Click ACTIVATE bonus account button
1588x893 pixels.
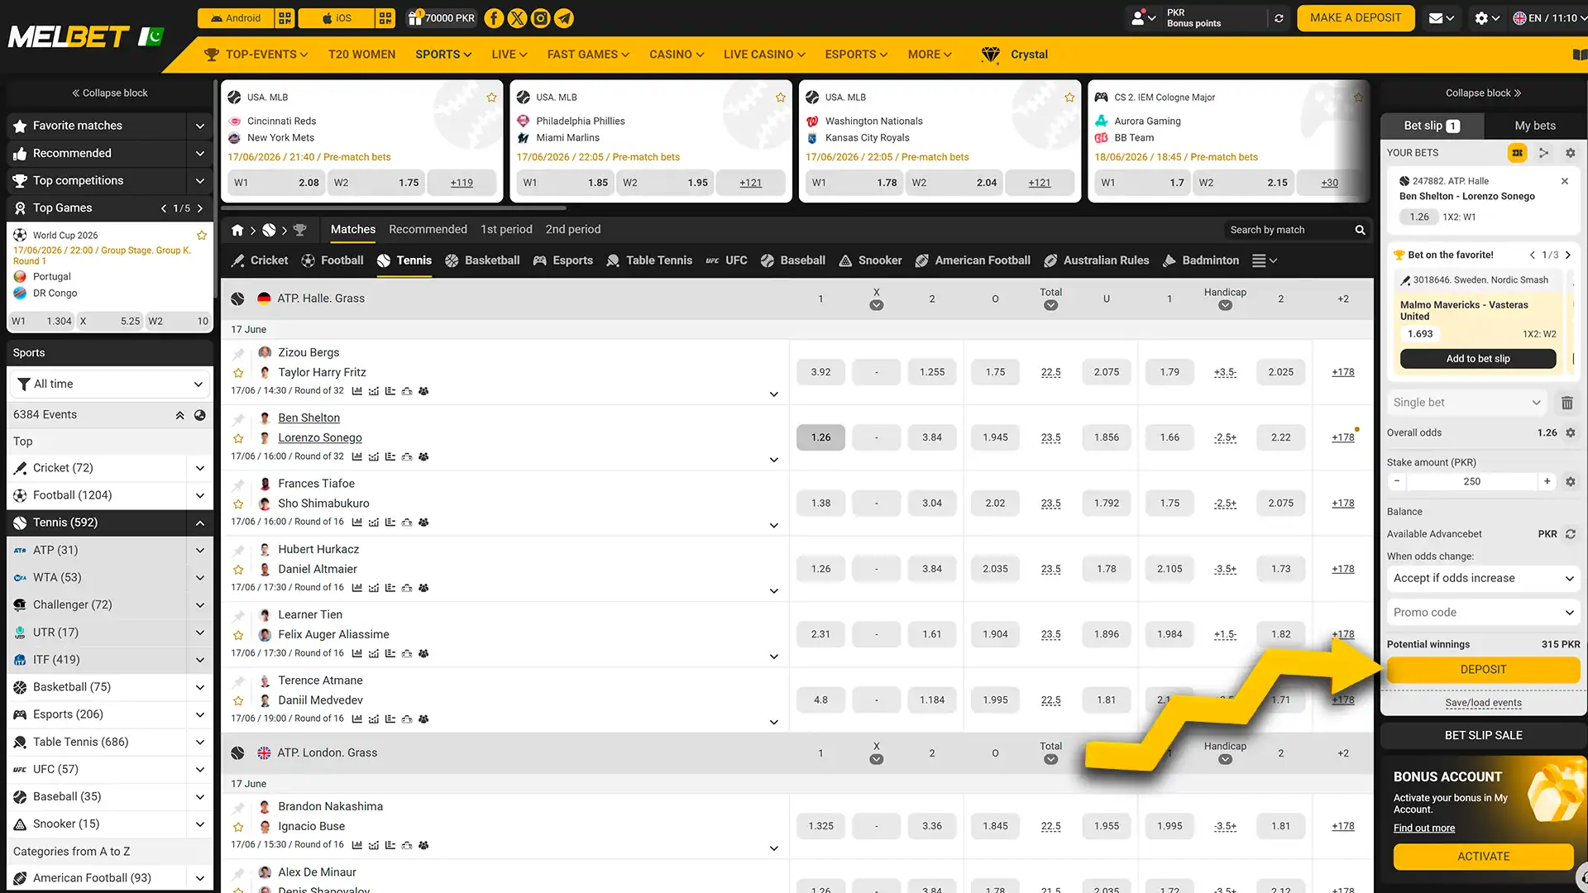pyautogui.click(x=1484, y=857)
